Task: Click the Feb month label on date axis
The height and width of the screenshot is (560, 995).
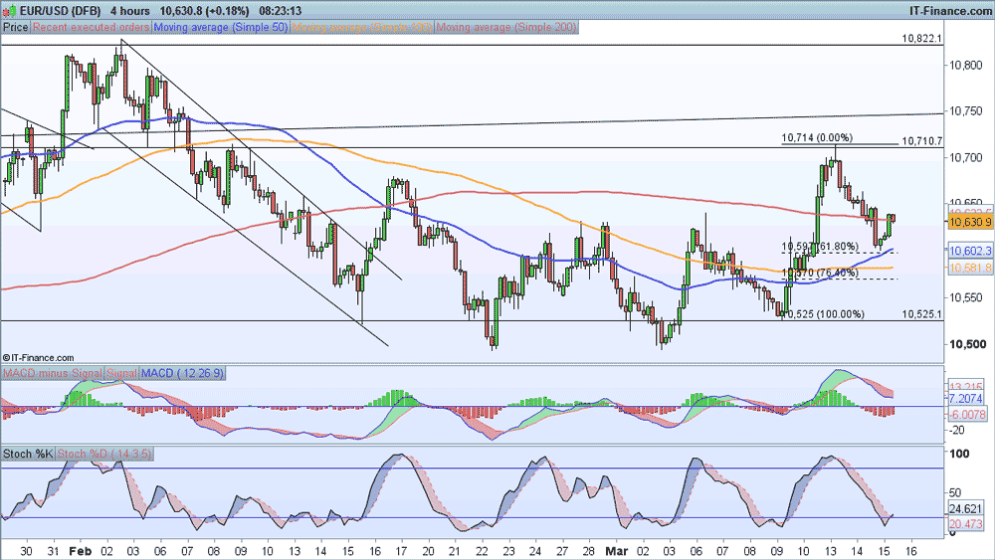Action: 81,551
